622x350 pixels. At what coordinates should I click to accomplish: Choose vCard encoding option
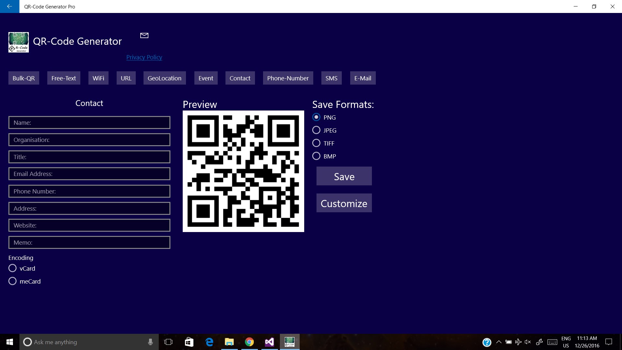pos(12,268)
